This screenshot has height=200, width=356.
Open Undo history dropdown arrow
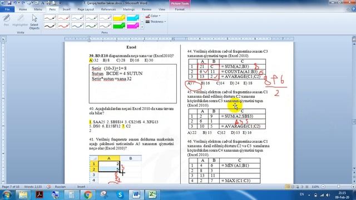(18, 3)
